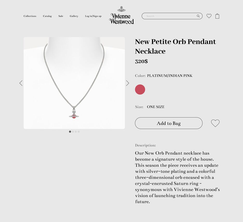Viewport: 243px width, 222px height.
Task: Open wishlist via header heart icon
Action: (x=209, y=16)
